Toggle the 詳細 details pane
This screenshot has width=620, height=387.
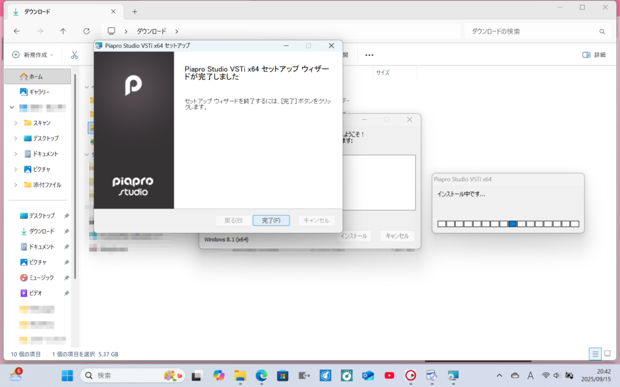pyautogui.click(x=593, y=55)
